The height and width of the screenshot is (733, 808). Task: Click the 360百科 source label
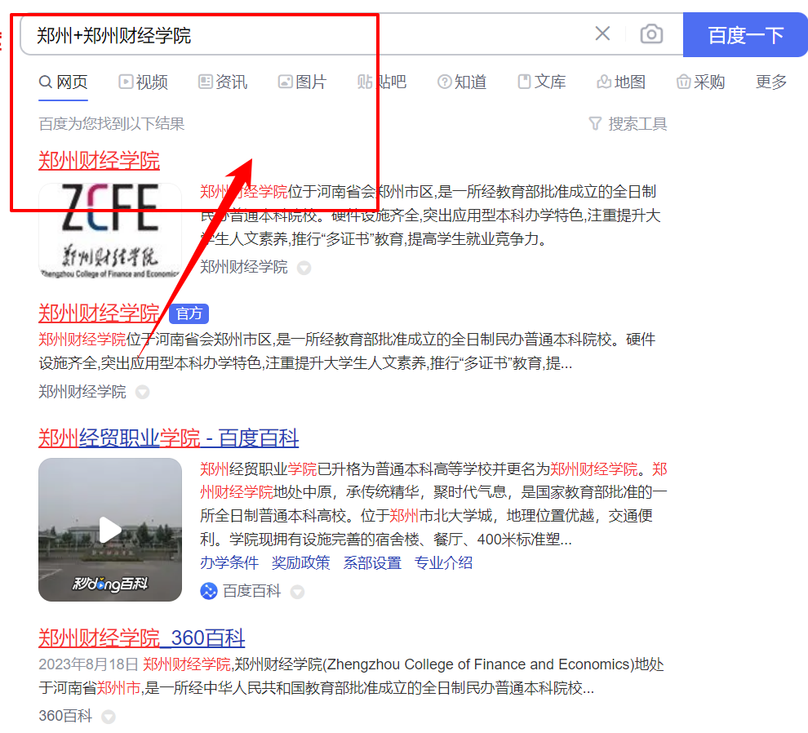[x=65, y=716]
